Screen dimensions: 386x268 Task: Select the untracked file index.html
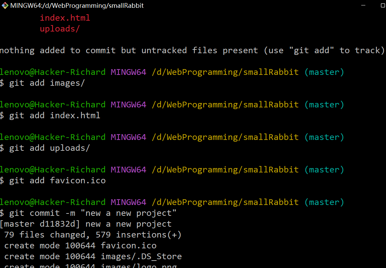coord(65,18)
